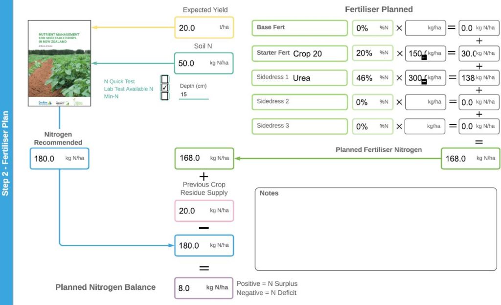Viewport: 501px width, 305px height.
Task: Edit the Starter Fert product name field
Action: tap(299, 53)
